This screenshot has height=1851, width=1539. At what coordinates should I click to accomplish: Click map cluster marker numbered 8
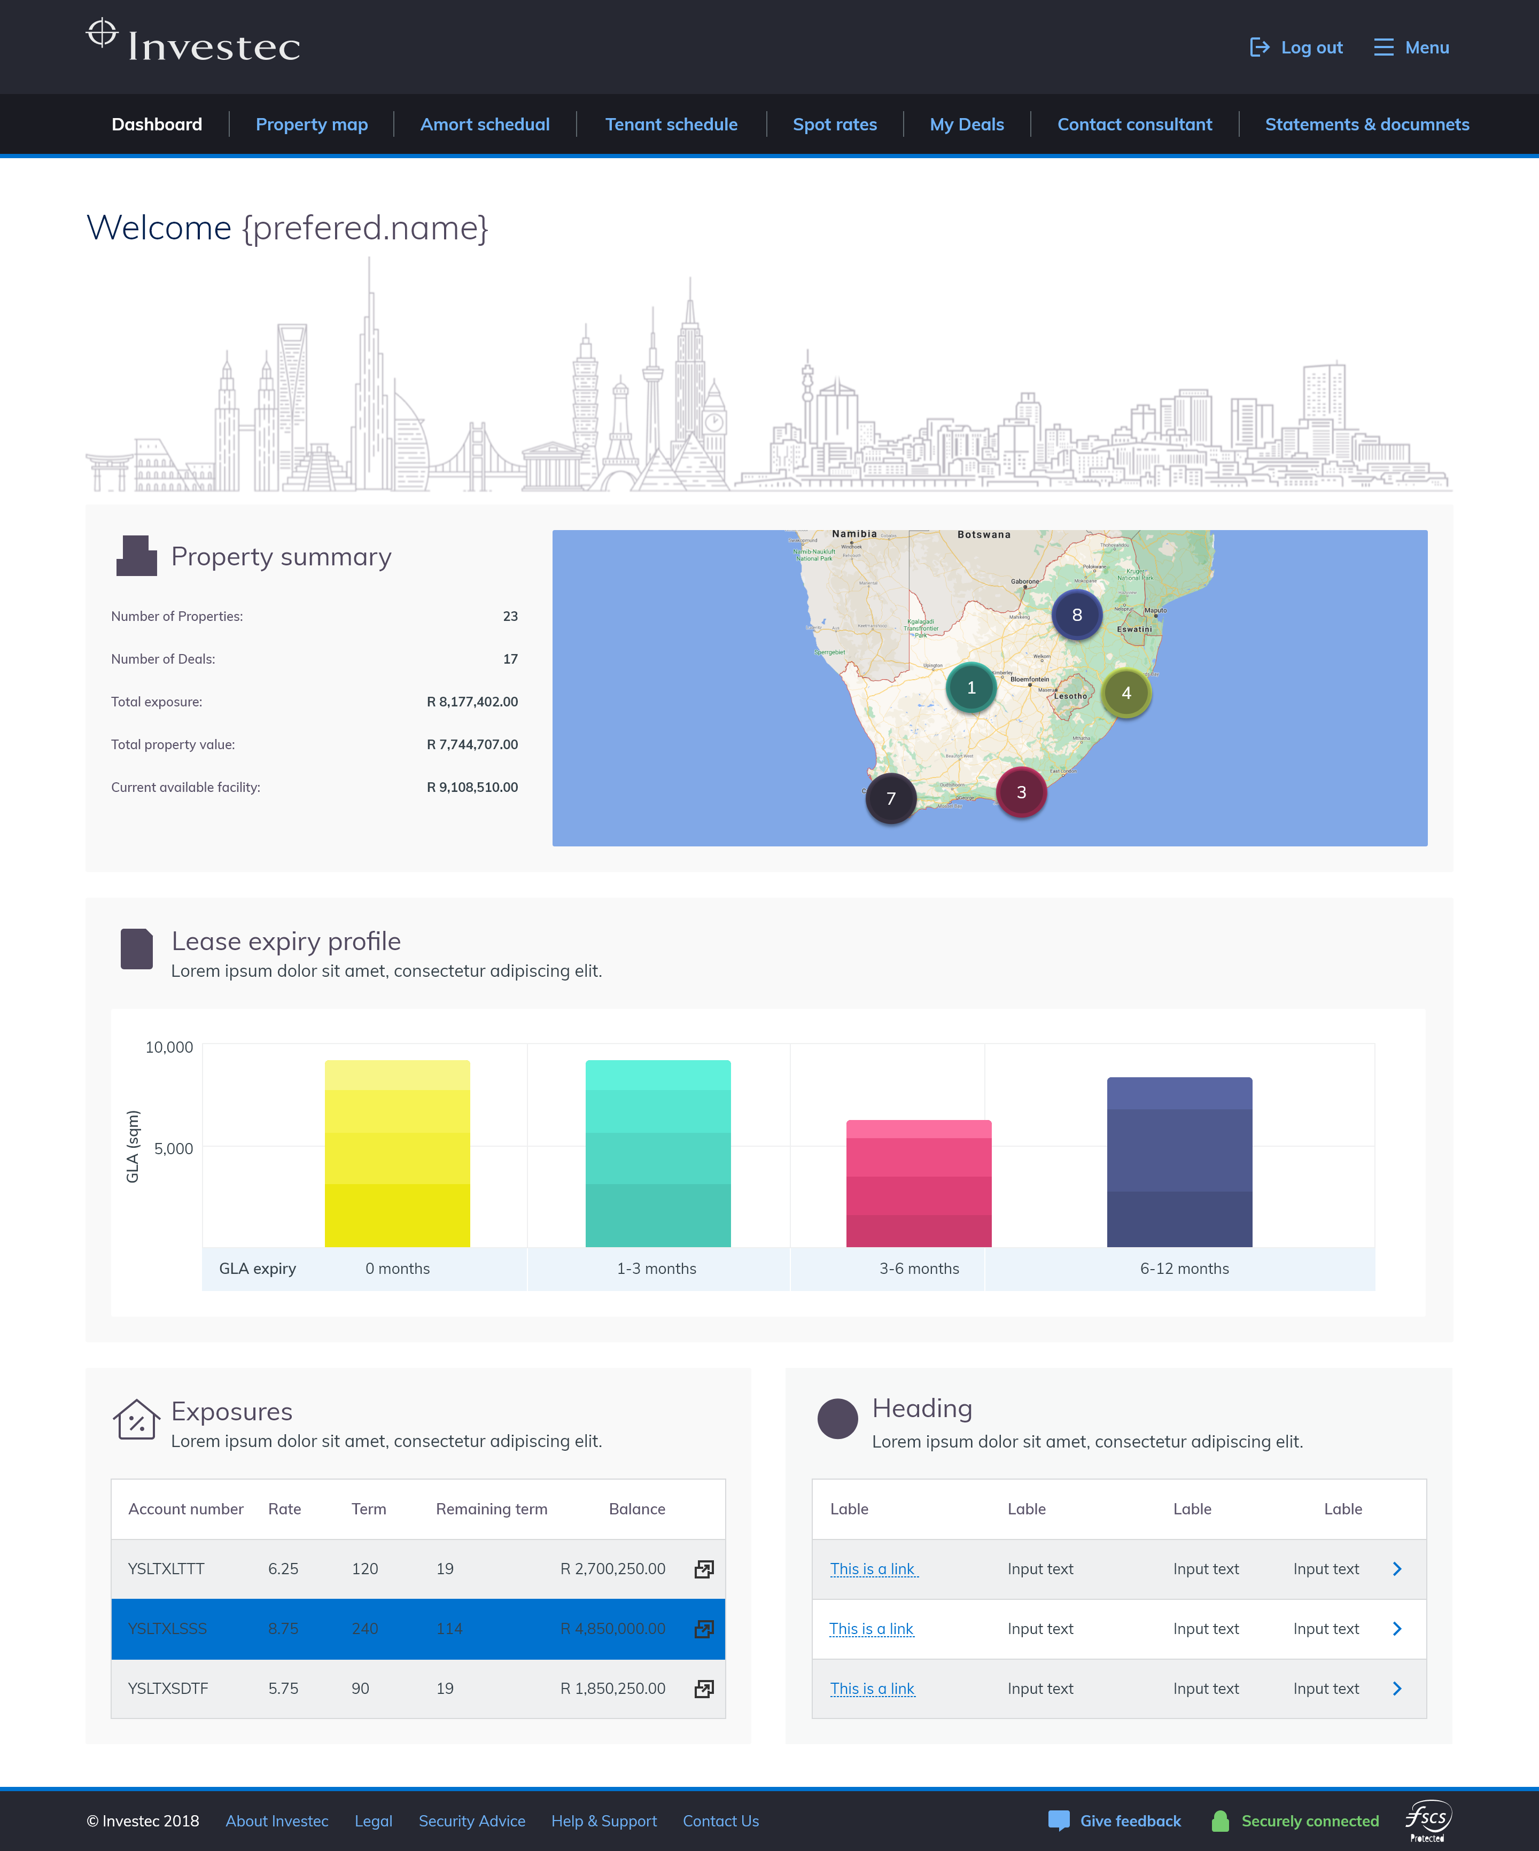1076,615
